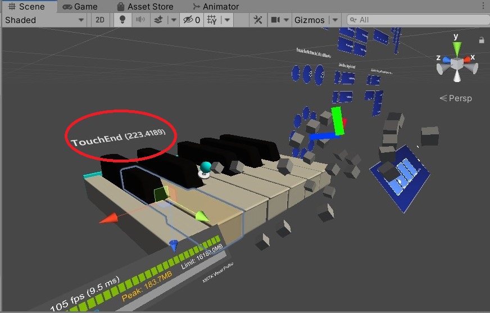
Task: Select the TouchEnd (223.4189) text label
Action: pos(118,137)
